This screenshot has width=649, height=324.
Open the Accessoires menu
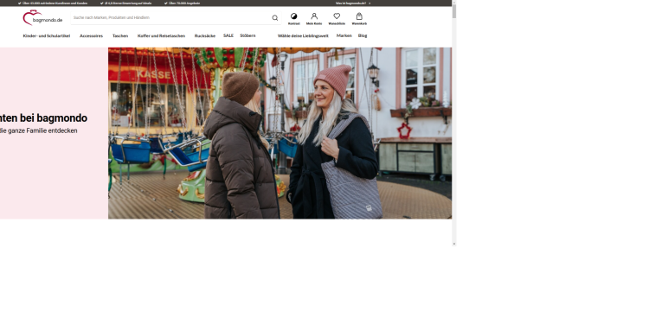[91, 36]
